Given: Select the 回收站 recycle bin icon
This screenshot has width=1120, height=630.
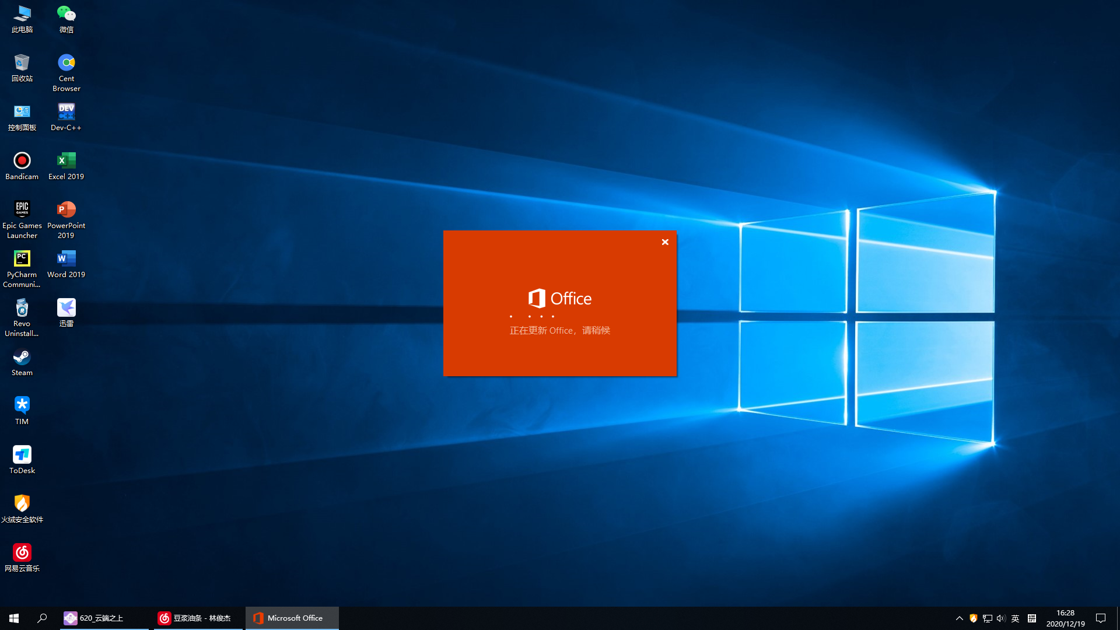Looking at the screenshot, I should tap(22, 68).
